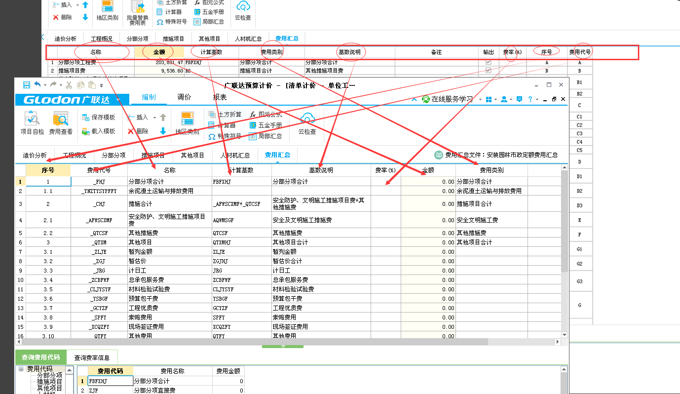Select 措施项目 in the 费用代码 tree
Image resolution: width=680 pixels, height=394 pixels.
coord(49,382)
